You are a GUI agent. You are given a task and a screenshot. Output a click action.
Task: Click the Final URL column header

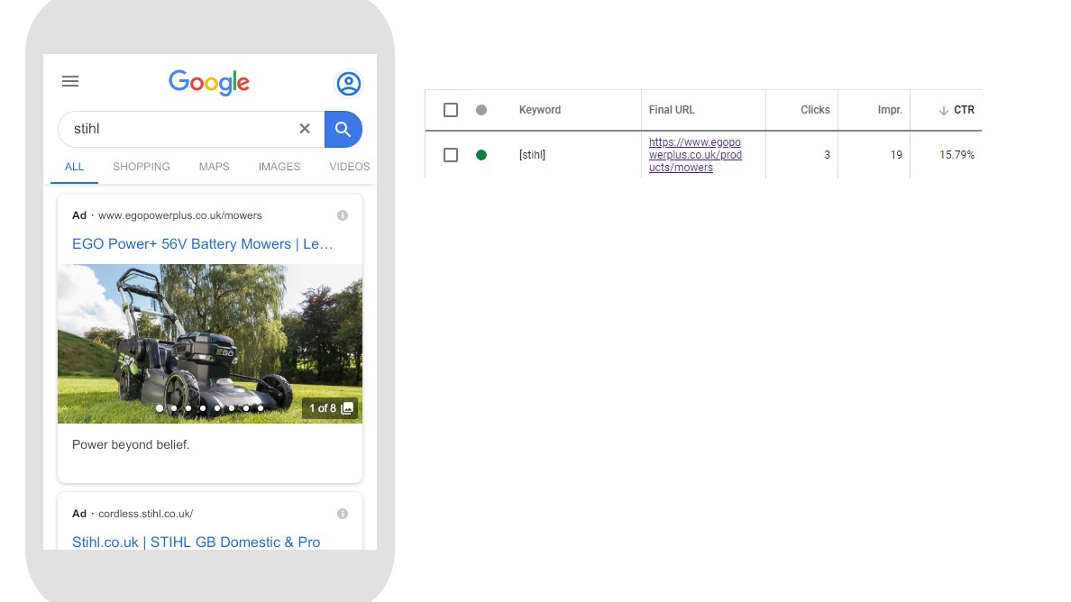tap(672, 110)
